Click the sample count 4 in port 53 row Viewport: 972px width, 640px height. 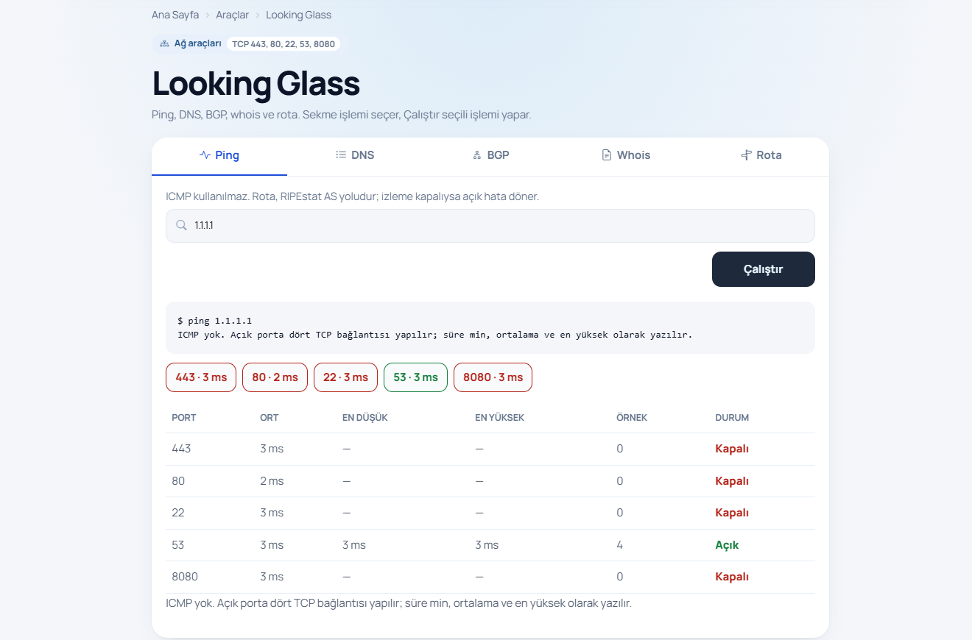620,545
